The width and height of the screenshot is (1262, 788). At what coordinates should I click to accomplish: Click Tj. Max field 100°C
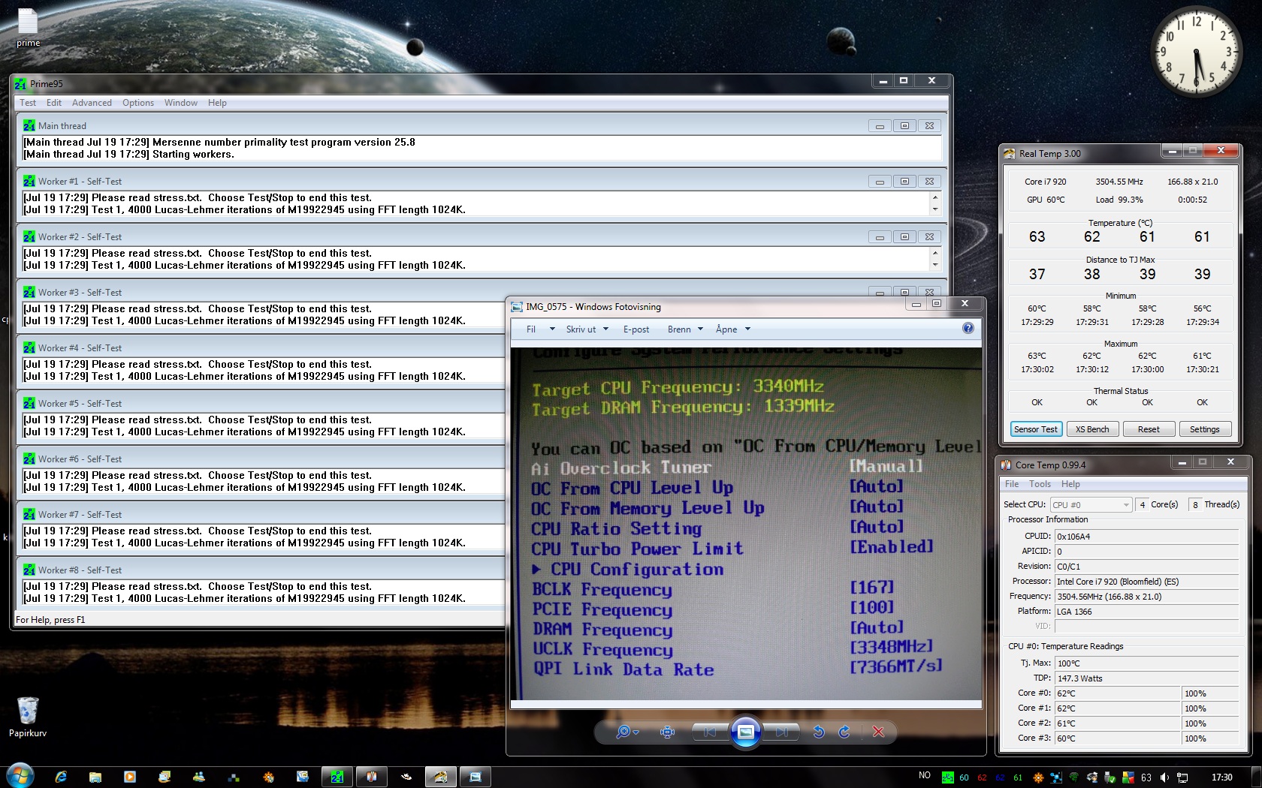click(1146, 663)
